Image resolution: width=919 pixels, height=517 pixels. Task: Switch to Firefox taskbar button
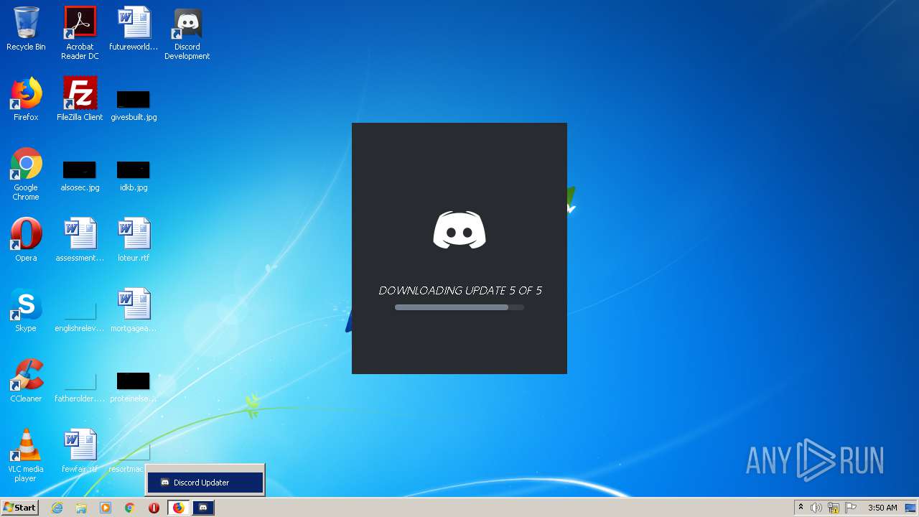[179, 508]
